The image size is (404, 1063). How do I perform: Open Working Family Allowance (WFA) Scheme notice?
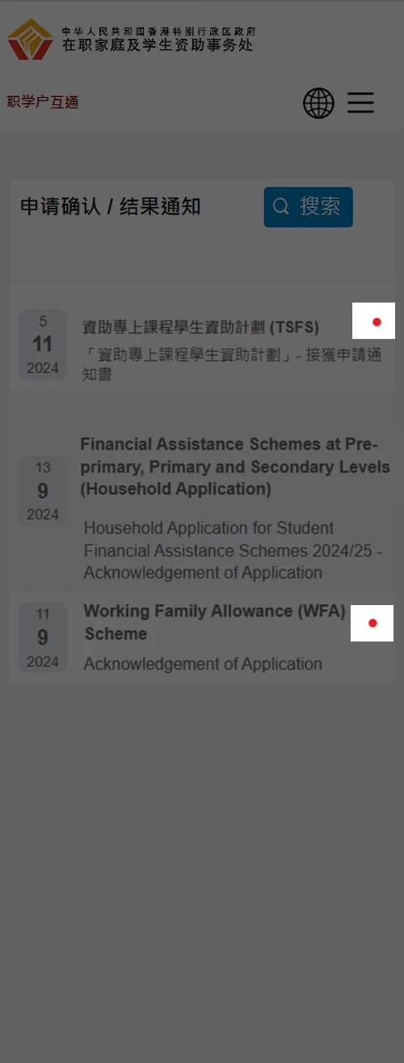(x=215, y=622)
